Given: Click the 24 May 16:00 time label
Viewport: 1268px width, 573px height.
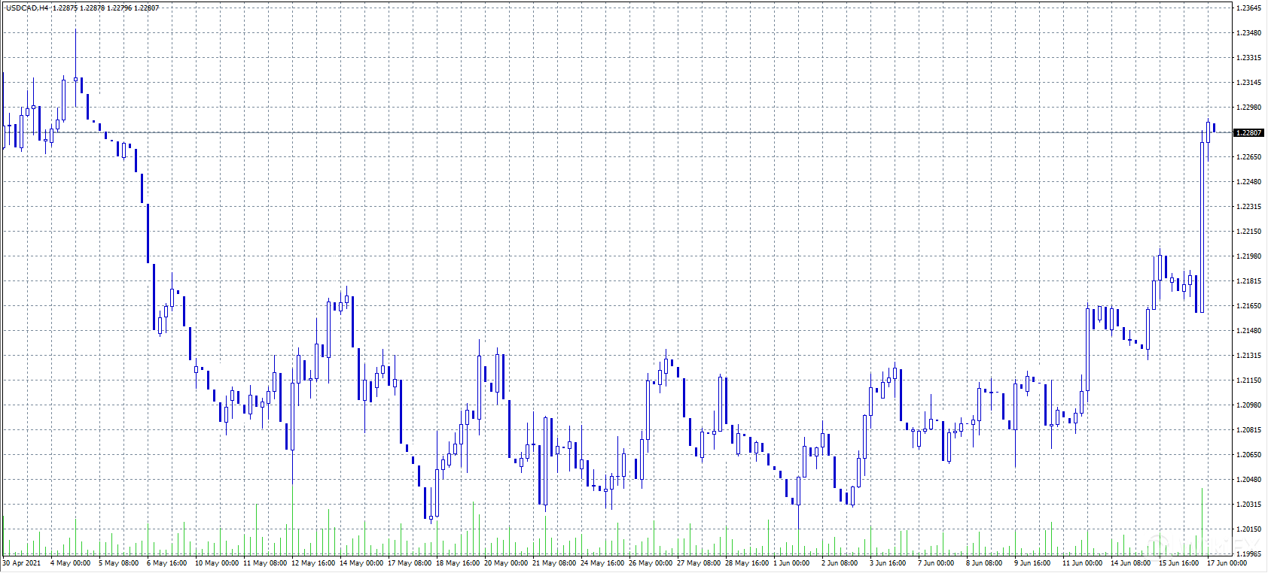Looking at the screenshot, I should [602, 562].
